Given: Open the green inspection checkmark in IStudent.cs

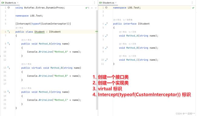Looking at the screenshot, I should pyautogui.click(x=193, y=8).
